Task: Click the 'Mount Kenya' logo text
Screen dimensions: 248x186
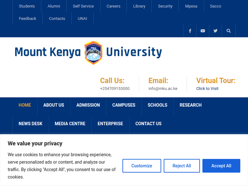Action: [48, 52]
